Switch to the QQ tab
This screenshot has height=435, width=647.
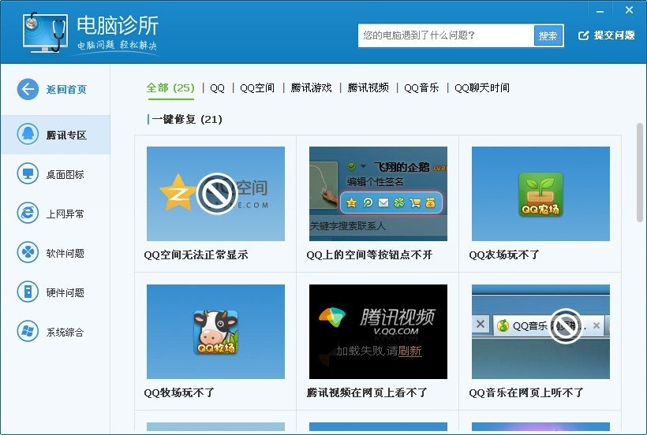click(x=217, y=87)
